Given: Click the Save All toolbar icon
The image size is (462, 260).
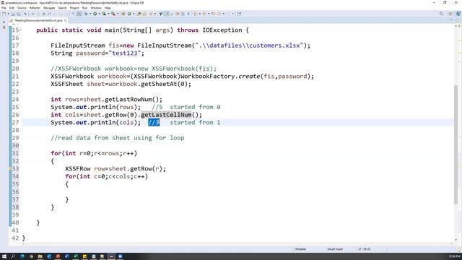Looking at the screenshot, I should point(19,14).
